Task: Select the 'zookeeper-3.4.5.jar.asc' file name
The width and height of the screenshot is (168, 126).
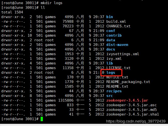Action: [x=132, y=105]
